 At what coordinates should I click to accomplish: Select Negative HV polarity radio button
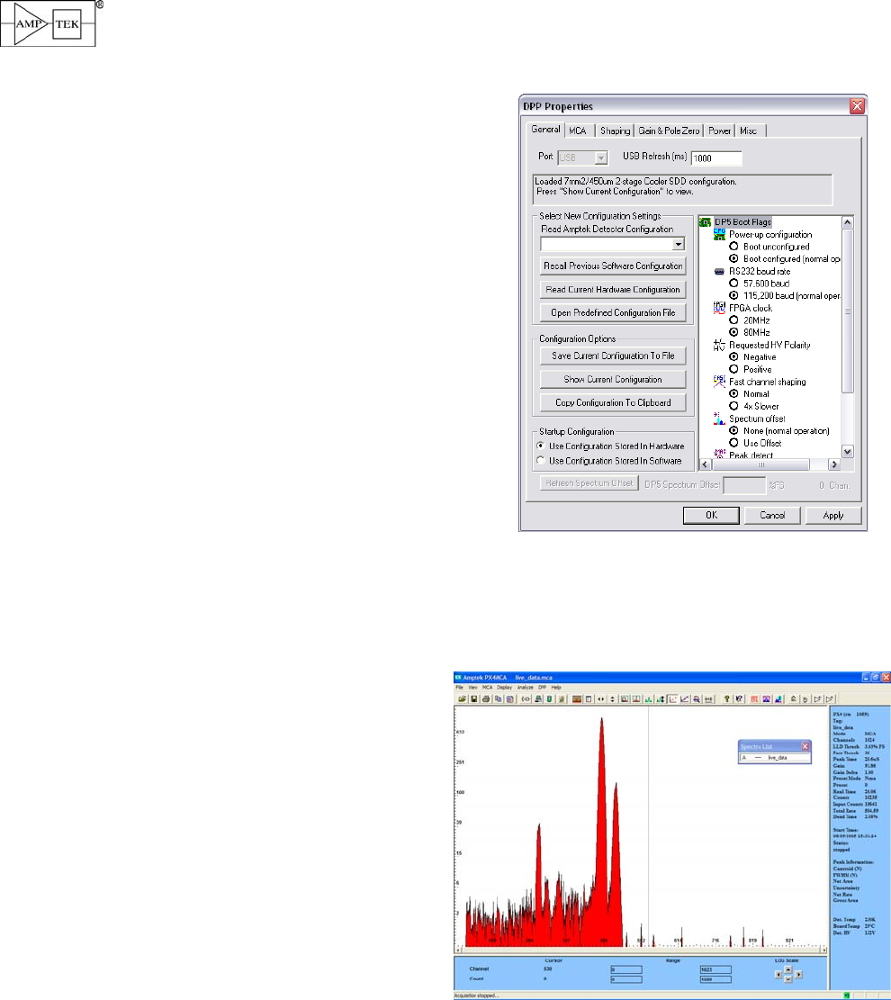pos(733,357)
